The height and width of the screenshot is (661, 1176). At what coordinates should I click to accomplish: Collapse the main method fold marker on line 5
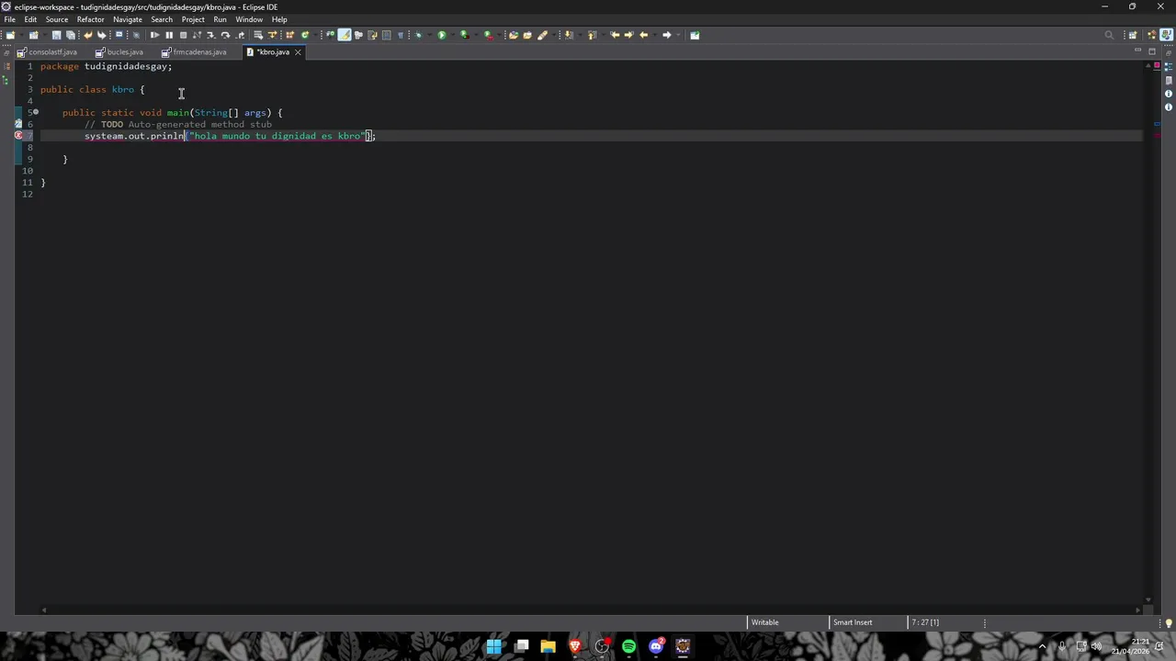tap(36, 112)
